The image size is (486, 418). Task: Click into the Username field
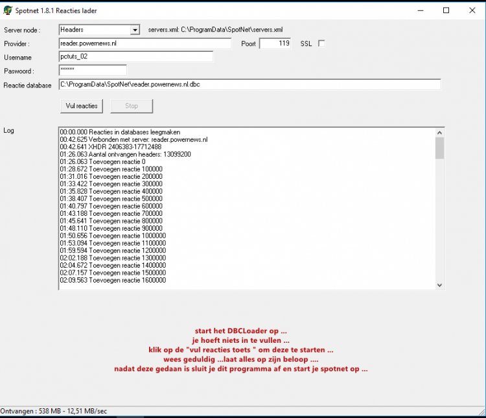click(x=135, y=57)
